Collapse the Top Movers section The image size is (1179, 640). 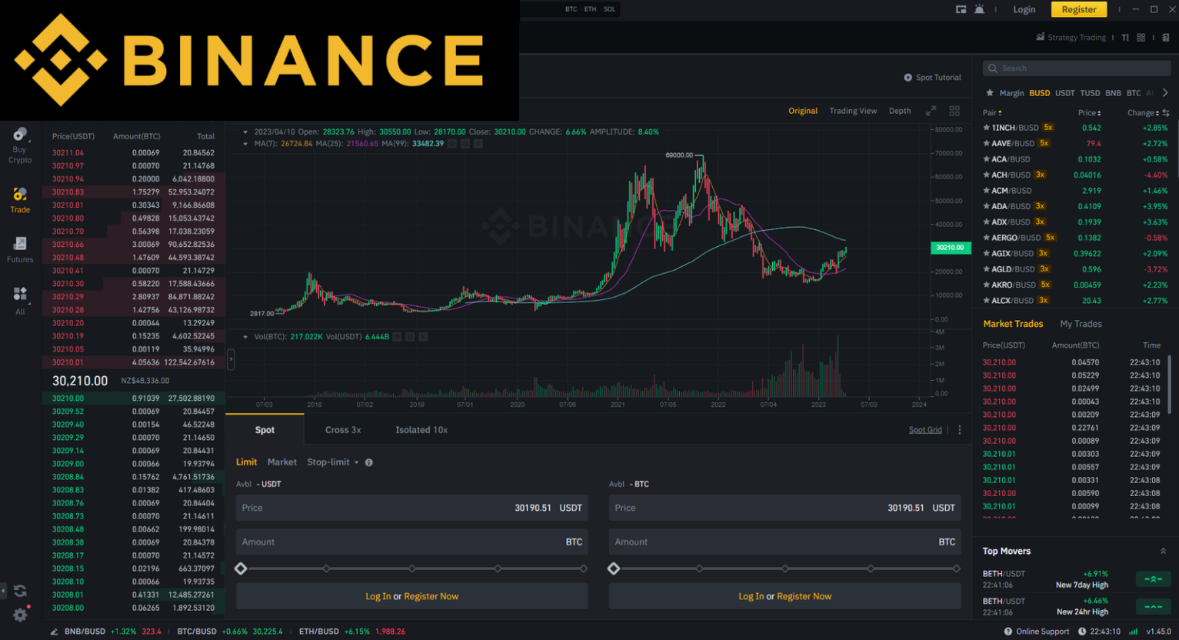(x=1163, y=551)
